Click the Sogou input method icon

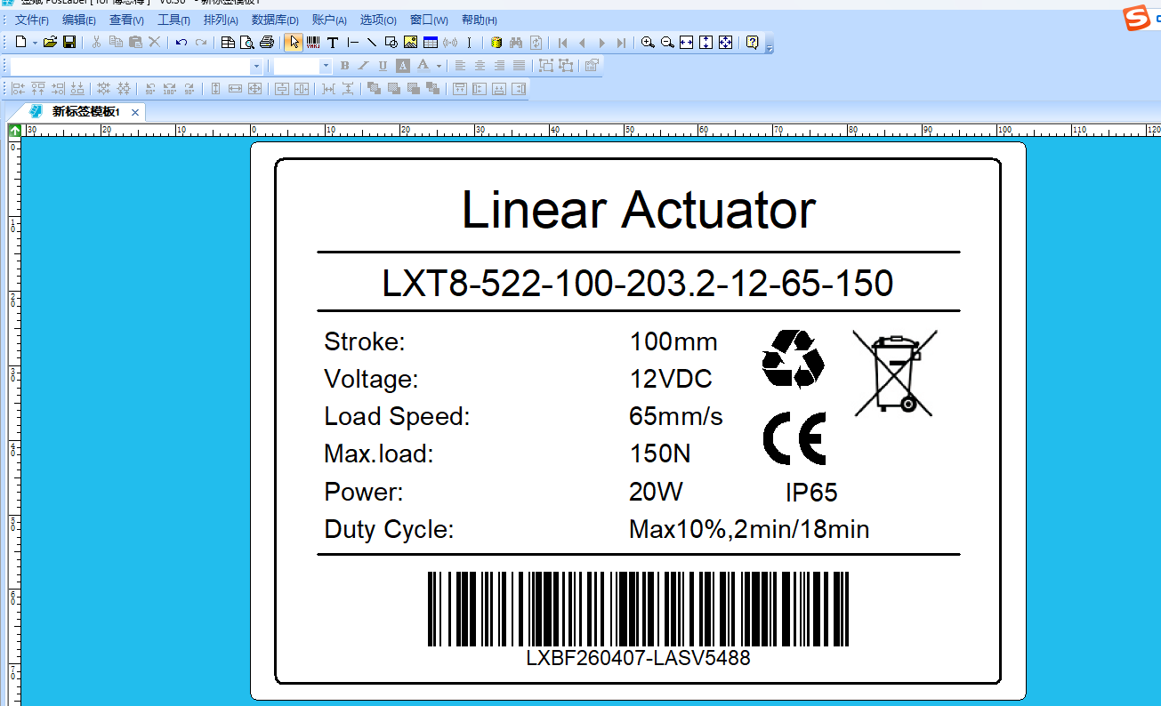1136,19
